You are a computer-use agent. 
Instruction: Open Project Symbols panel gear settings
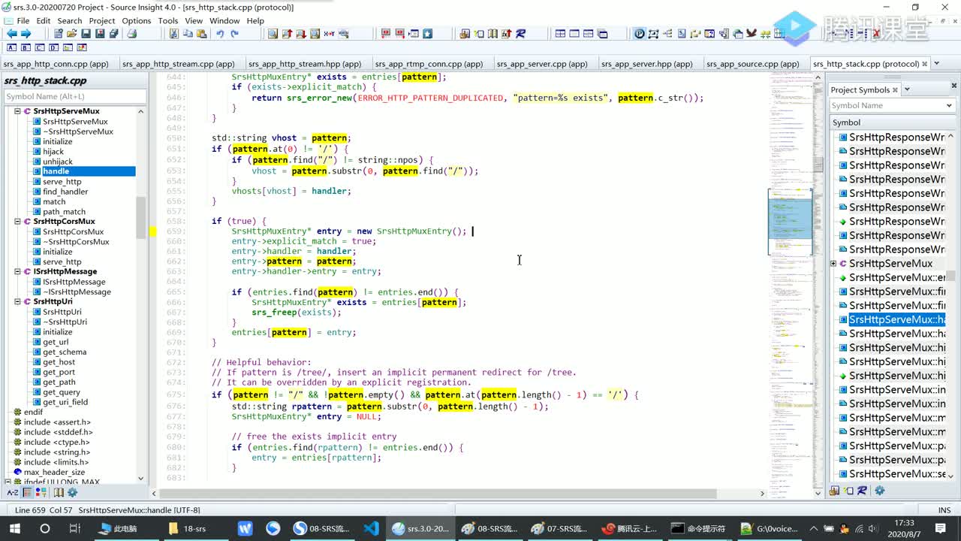point(880,491)
